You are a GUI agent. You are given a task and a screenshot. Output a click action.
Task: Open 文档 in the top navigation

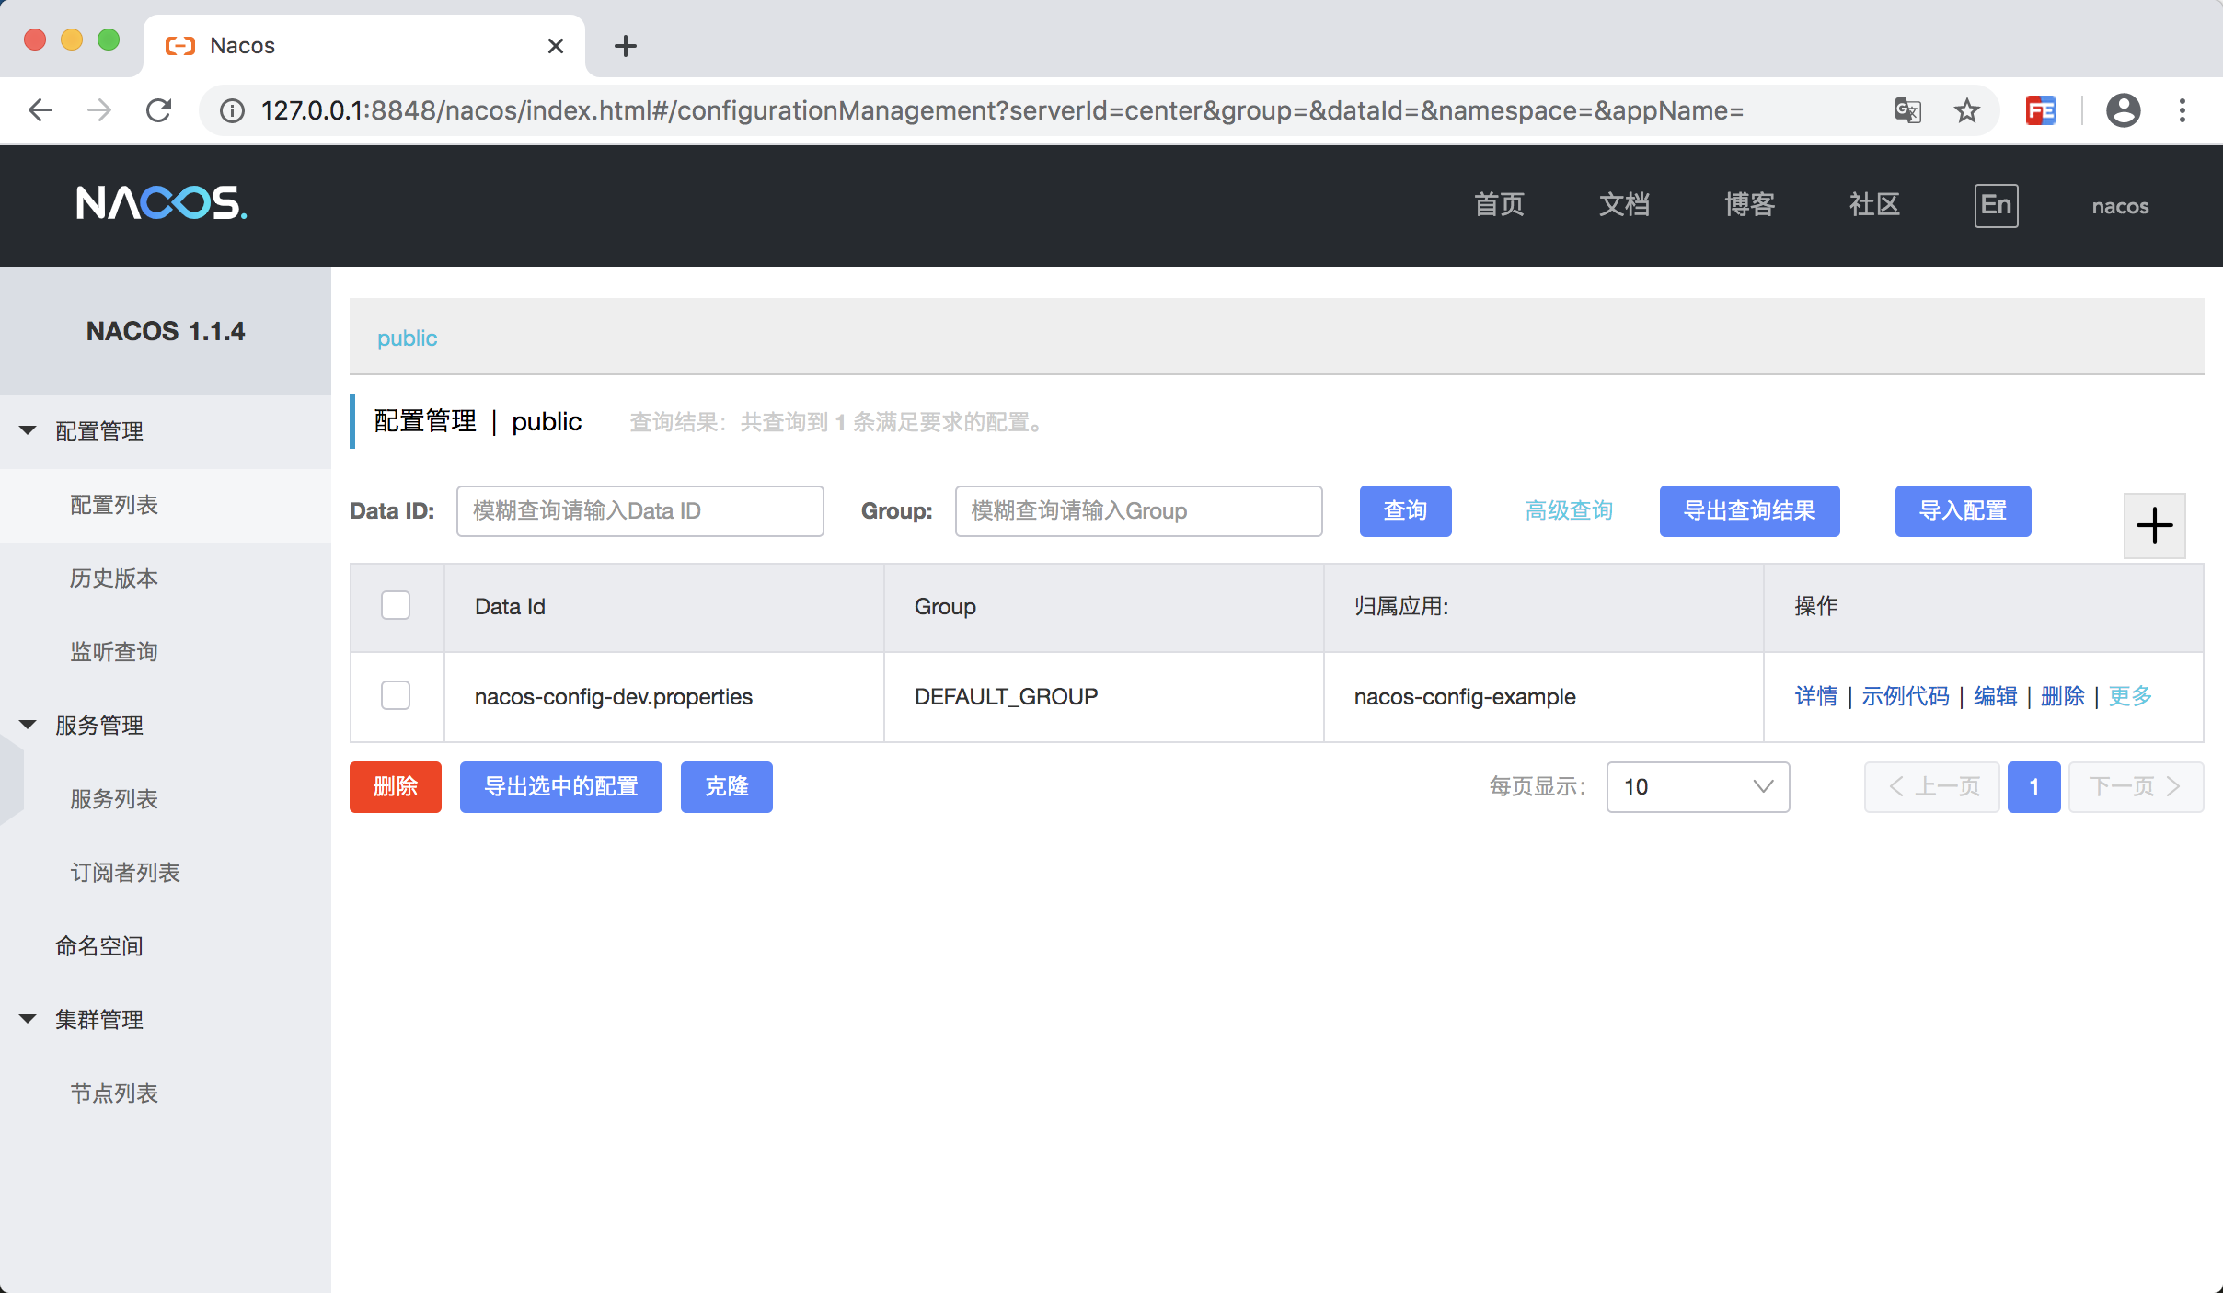coord(1625,204)
